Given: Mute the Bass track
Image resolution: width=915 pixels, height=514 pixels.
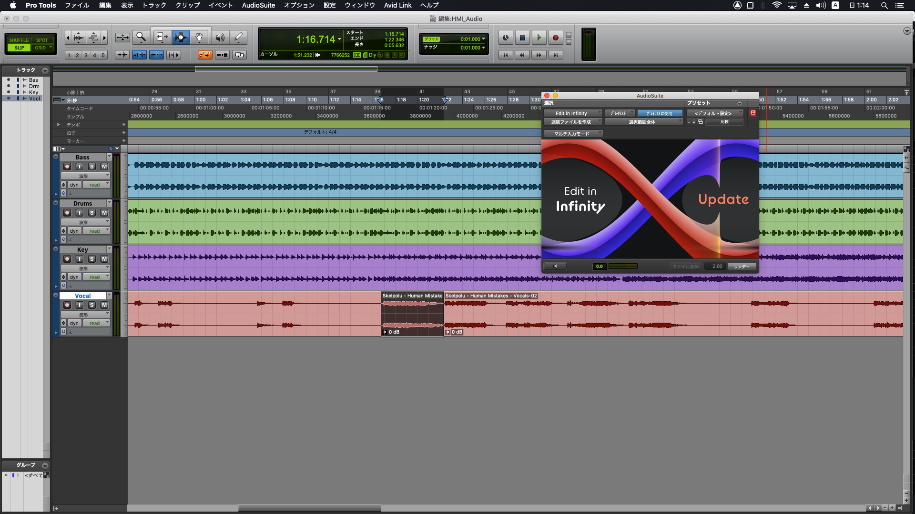Looking at the screenshot, I should pyautogui.click(x=104, y=167).
